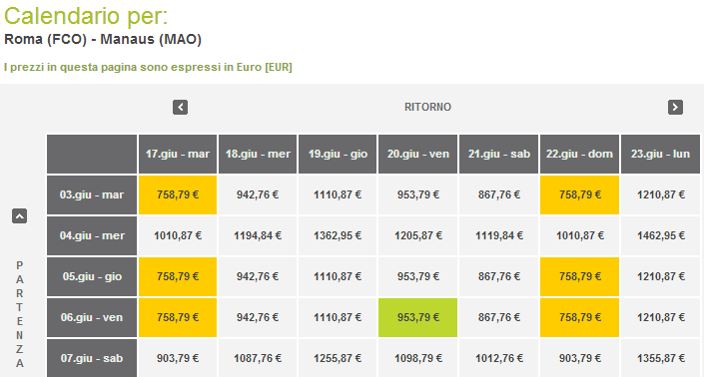Select the 04.giu - mer departure row header
Image resolution: width=704 pixels, height=377 pixels.
tap(92, 235)
